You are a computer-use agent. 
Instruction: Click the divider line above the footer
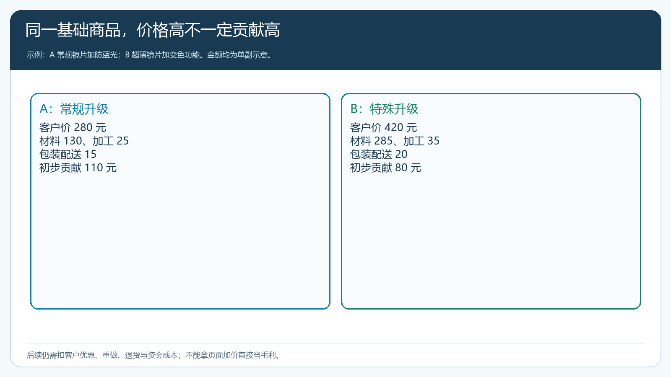[335, 343]
